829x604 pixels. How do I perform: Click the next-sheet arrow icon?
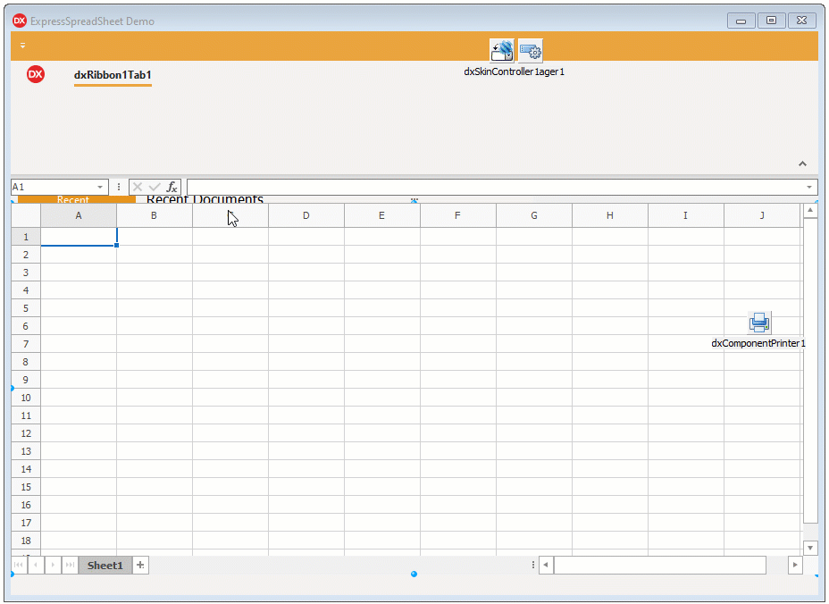[53, 565]
